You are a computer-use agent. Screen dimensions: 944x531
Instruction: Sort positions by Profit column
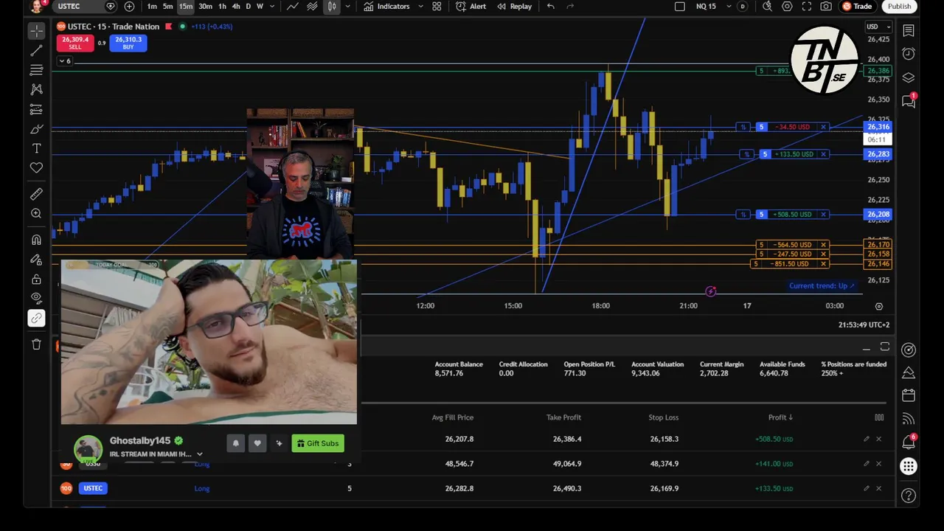(x=780, y=417)
